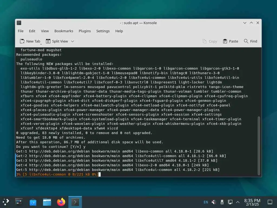Click 'Do you want to continue? [Y/n] y'
The image size is (277, 208).
[51, 147]
